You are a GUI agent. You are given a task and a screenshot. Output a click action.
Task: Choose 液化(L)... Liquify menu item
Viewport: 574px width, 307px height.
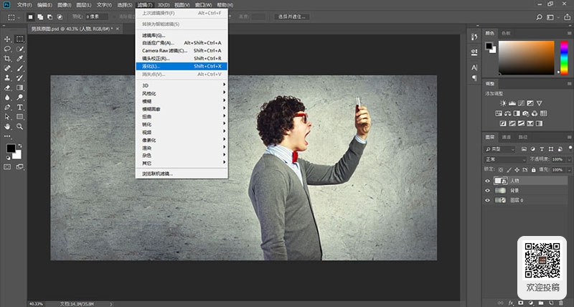182,66
